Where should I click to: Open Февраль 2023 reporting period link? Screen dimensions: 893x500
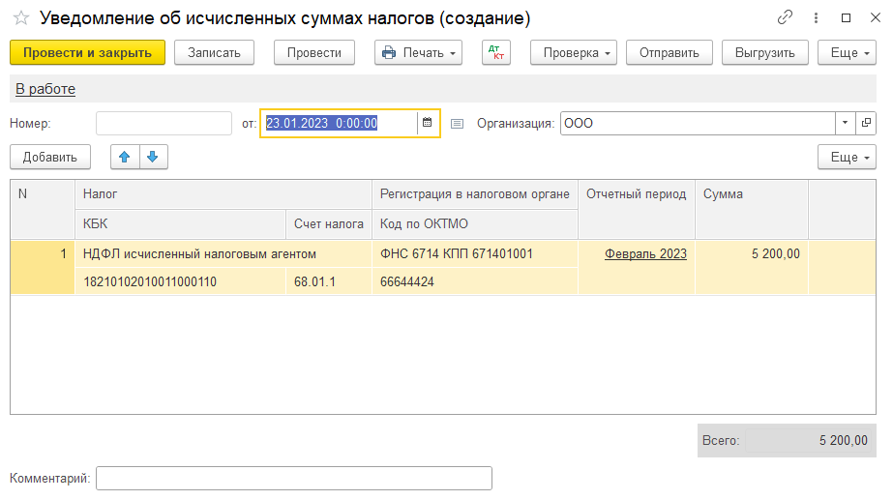645,254
